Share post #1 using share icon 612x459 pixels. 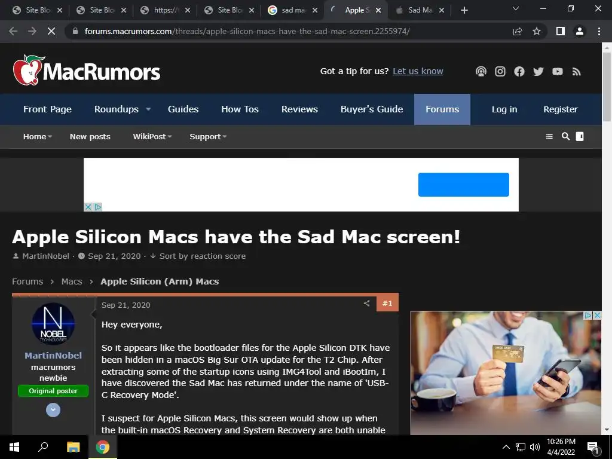point(366,303)
